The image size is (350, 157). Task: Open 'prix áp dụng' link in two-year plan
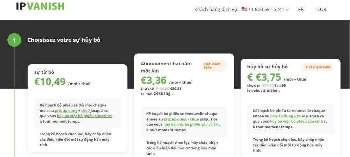point(175,119)
